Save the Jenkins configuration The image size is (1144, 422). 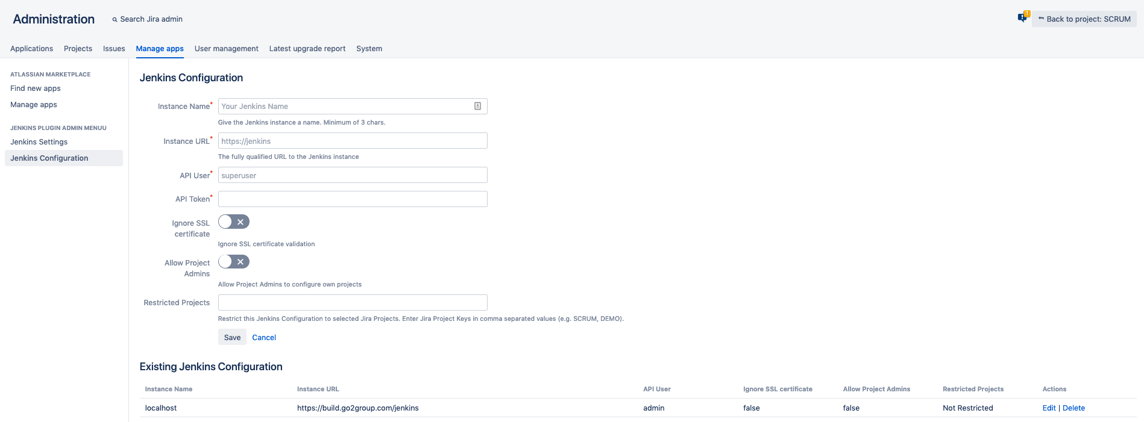point(232,338)
